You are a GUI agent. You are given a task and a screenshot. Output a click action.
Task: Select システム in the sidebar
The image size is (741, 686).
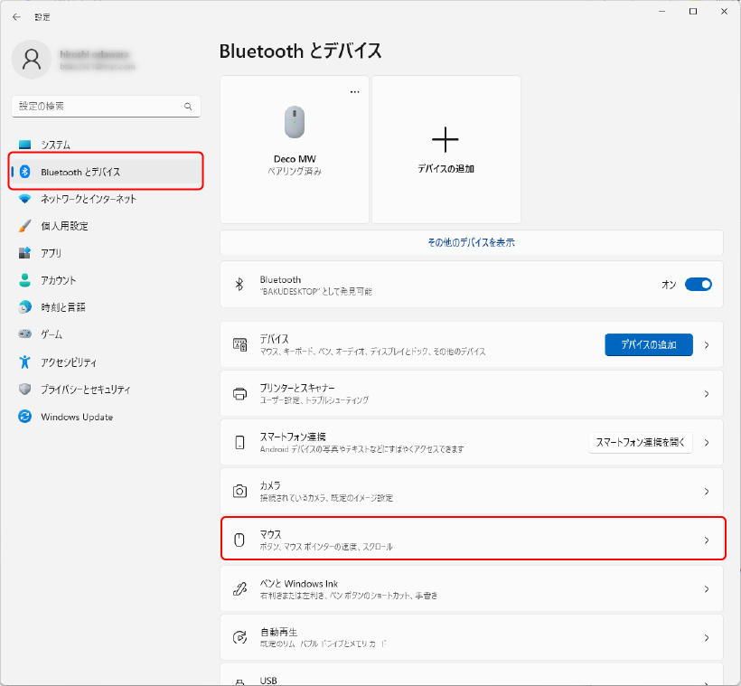click(x=55, y=145)
